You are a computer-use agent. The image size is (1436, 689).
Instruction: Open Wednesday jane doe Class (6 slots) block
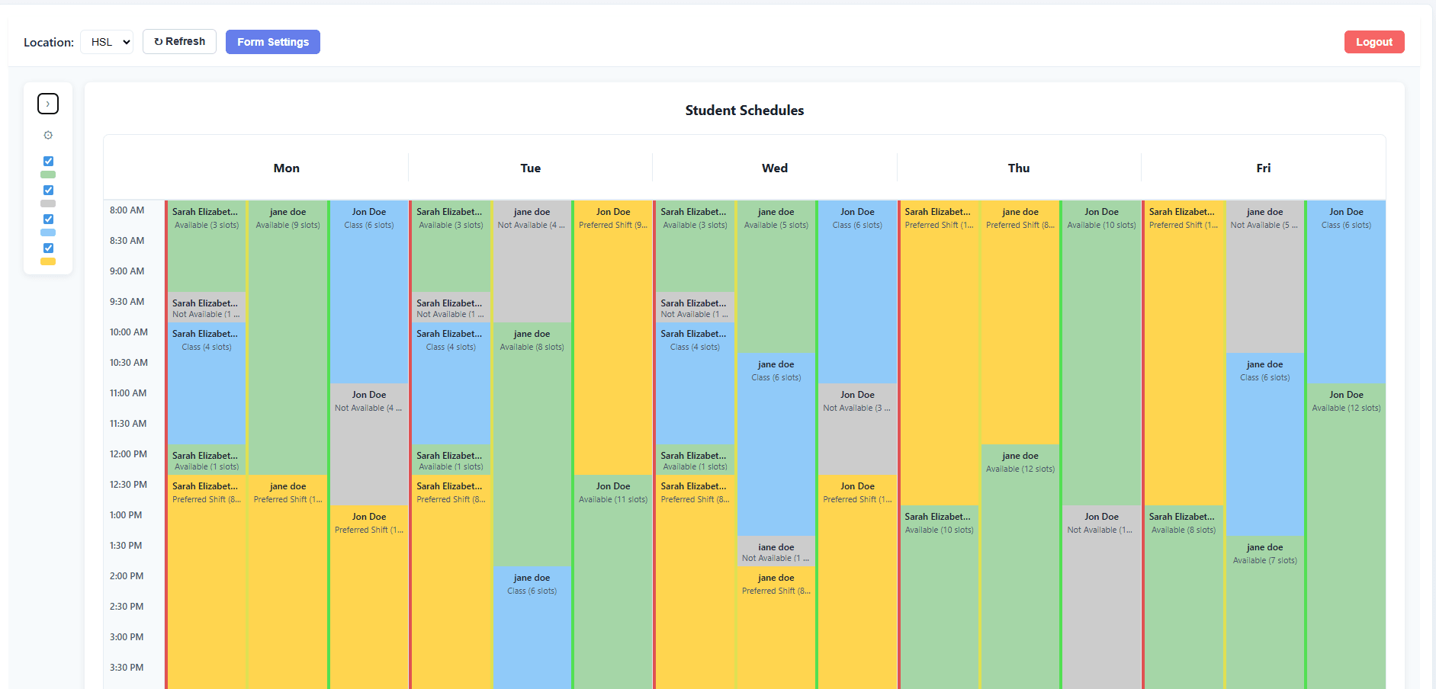click(x=776, y=444)
